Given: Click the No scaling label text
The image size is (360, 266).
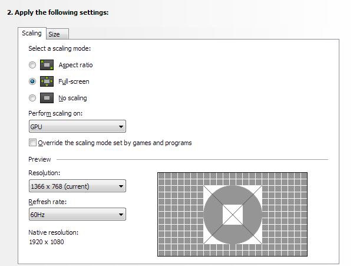Looking at the screenshot, I should (x=73, y=98).
